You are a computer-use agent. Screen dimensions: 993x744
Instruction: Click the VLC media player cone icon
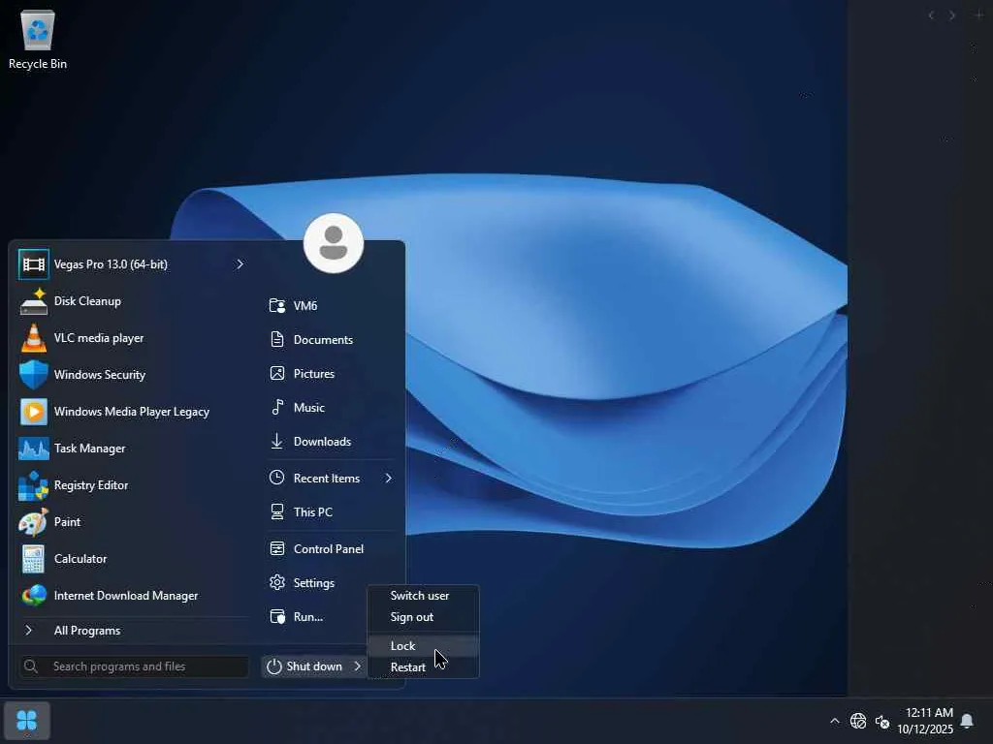coord(34,338)
